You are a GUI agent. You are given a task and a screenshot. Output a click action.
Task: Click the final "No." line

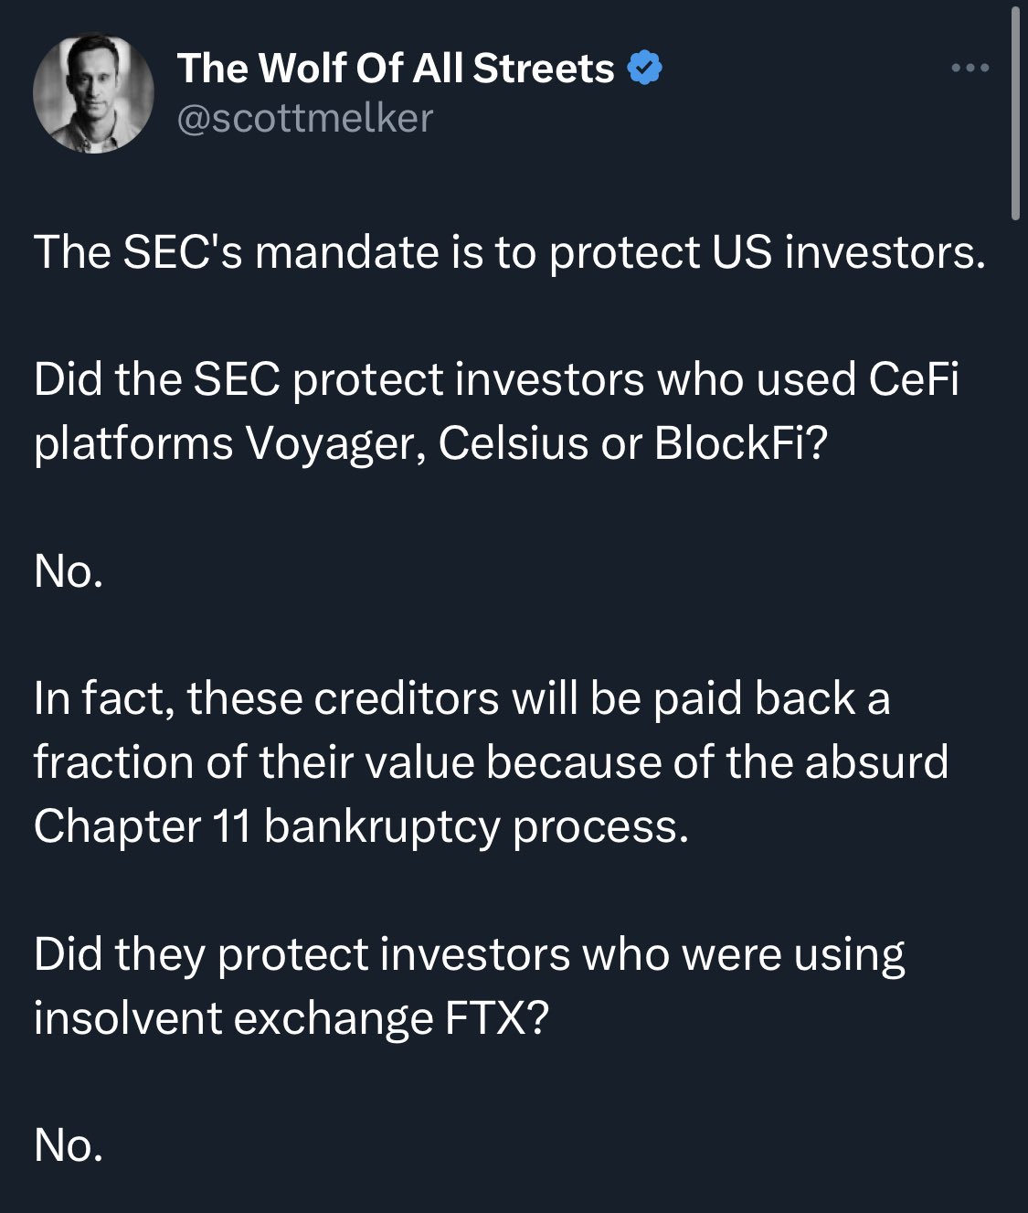click(69, 1145)
